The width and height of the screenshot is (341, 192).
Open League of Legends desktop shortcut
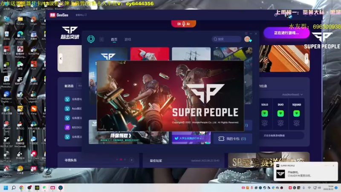34,97
